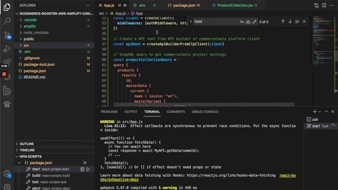This screenshot has width=338, height=190.
Task: Open the .env editor tab
Action: coord(144,5)
